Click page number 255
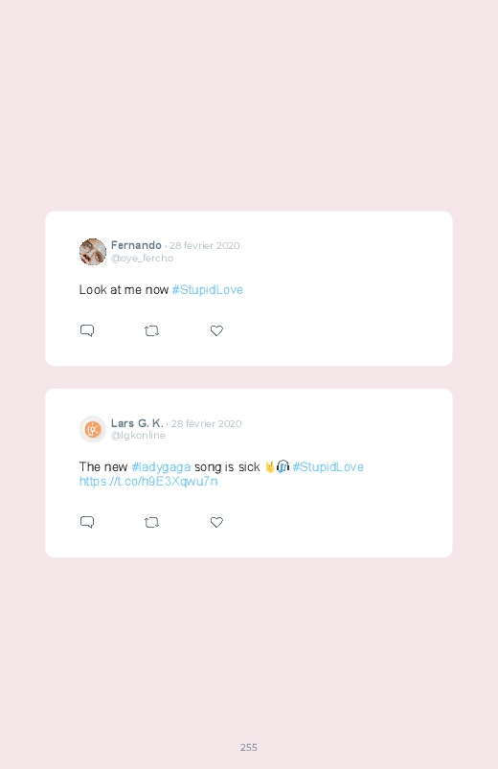498x769 pixels. click(249, 747)
